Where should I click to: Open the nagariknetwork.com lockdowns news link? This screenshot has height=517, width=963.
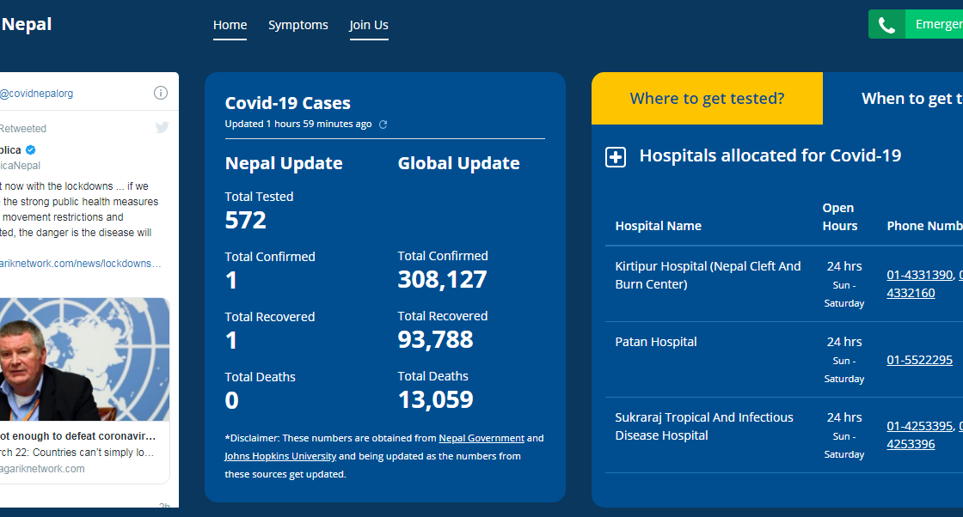click(81, 264)
